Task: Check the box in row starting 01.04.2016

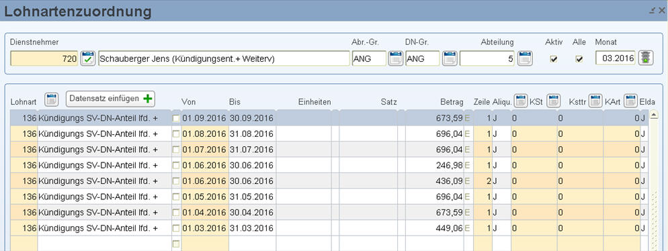Action: point(176,213)
